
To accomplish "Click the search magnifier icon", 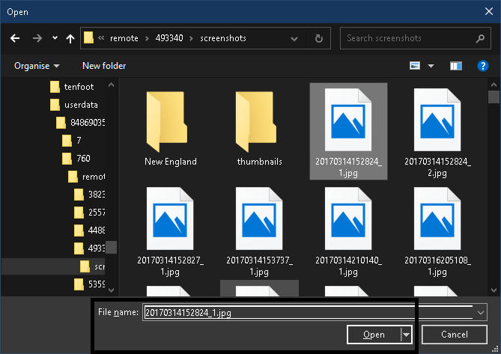I will pyautogui.click(x=480, y=39).
